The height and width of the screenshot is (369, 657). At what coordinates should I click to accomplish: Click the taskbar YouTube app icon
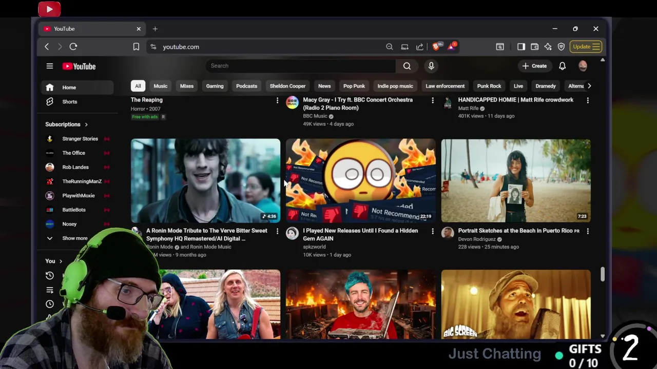tap(49, 9)
